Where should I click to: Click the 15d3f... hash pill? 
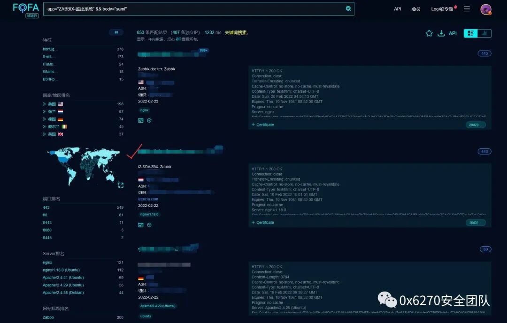pyautogui.click(x=475, y=223)
